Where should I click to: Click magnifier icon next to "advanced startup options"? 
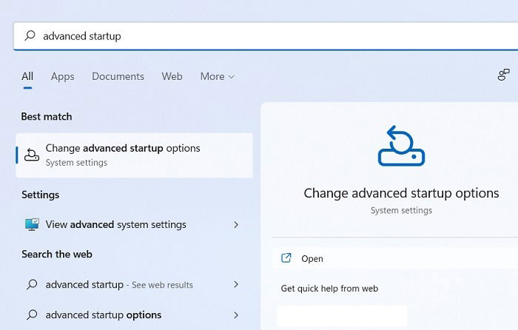tap(32, 314)
